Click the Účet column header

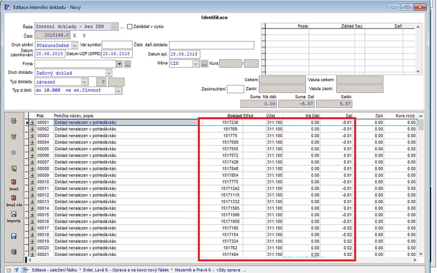click(270, 116)
